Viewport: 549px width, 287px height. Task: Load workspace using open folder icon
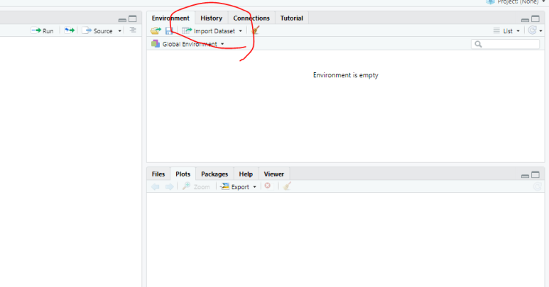(156, 30)
